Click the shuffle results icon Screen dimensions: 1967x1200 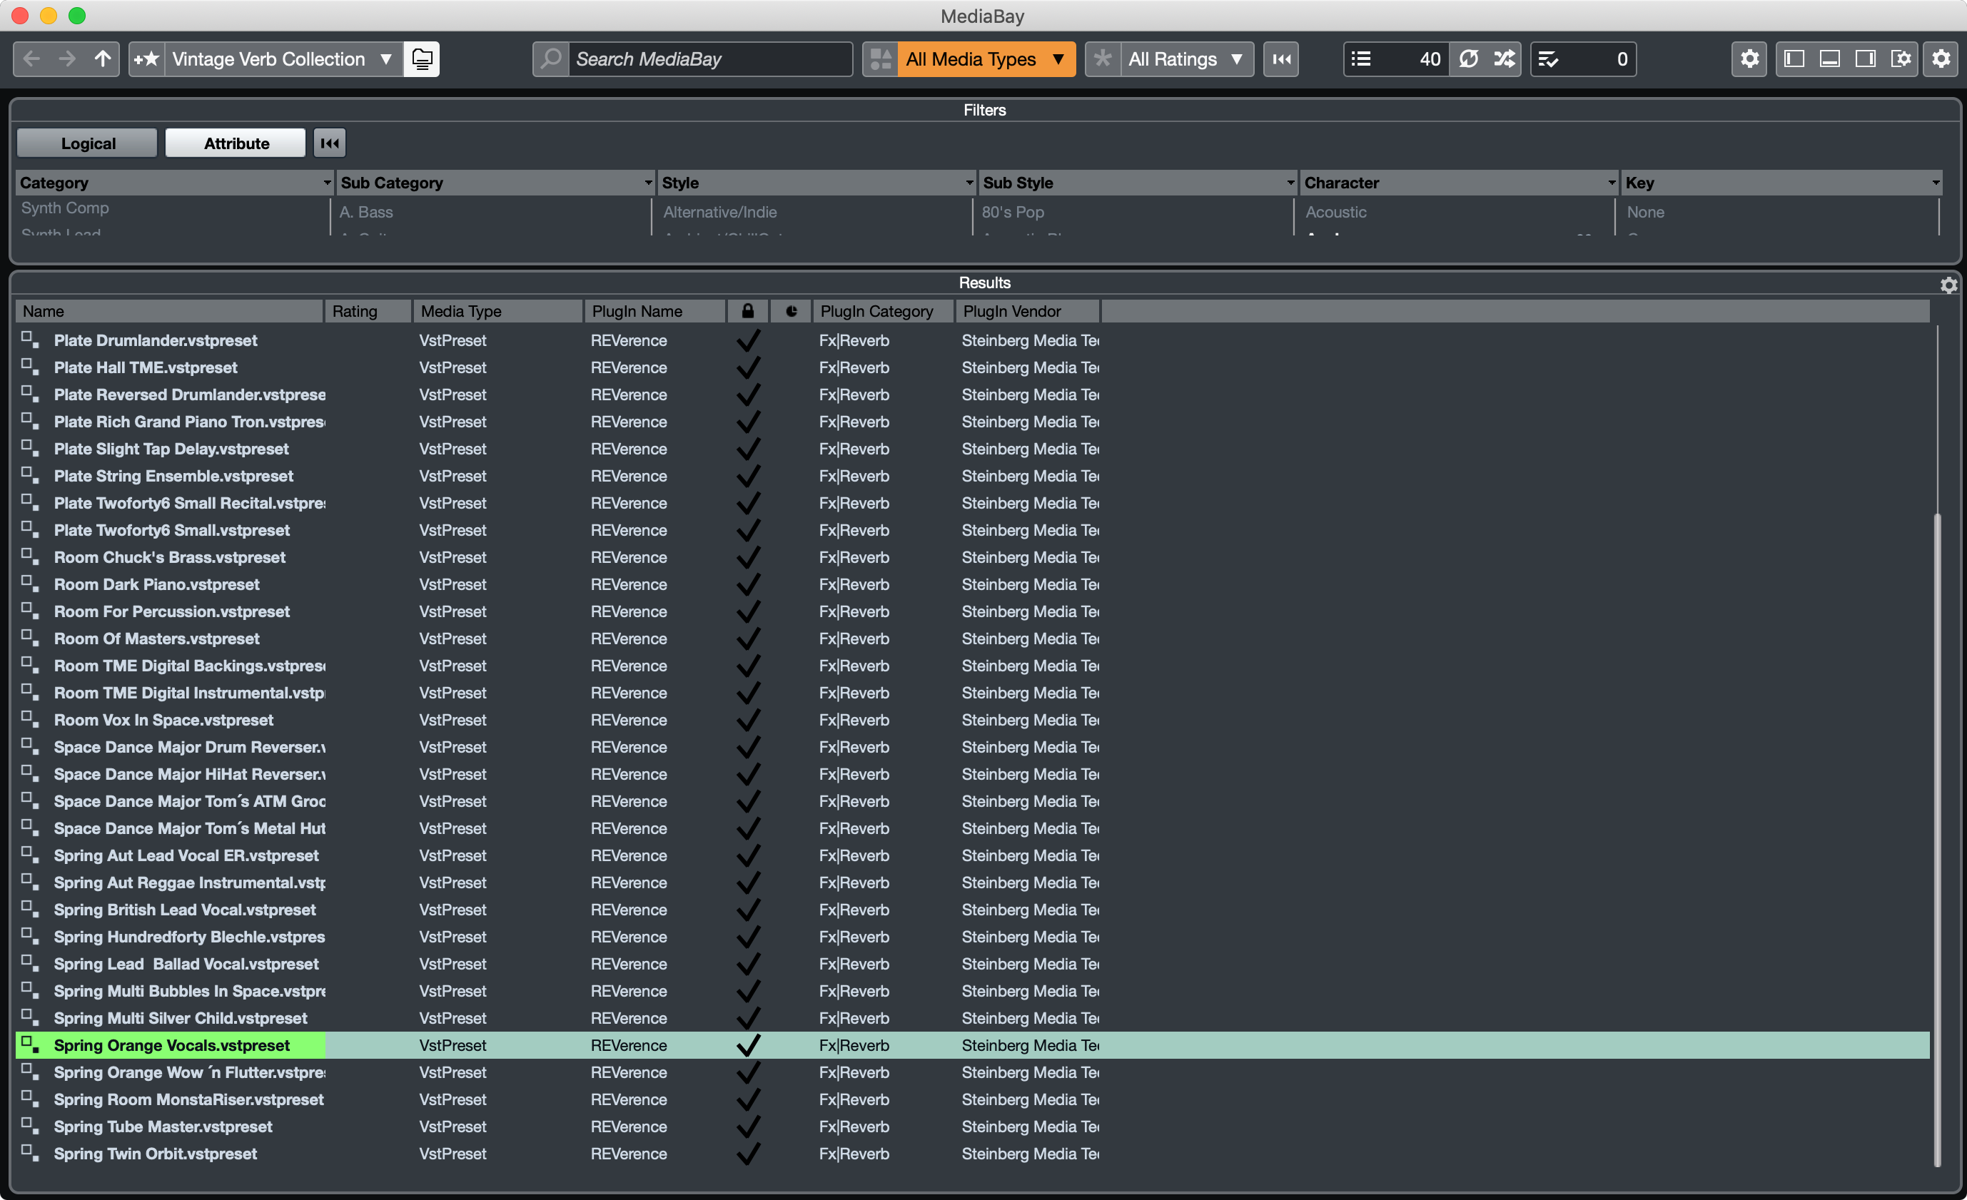point(1504,59)
